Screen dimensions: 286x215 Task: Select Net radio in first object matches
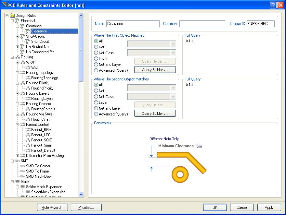tap(96, 47)
